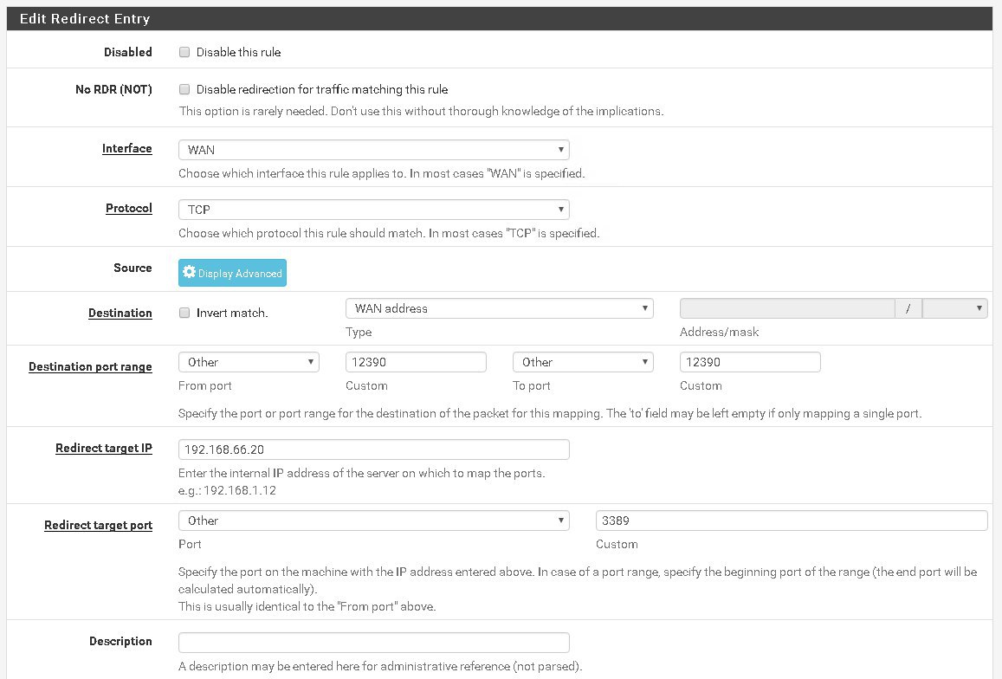Open the Destination Type dropdown WAN address
Viewport: 1002px width, 679px height.
499,308
